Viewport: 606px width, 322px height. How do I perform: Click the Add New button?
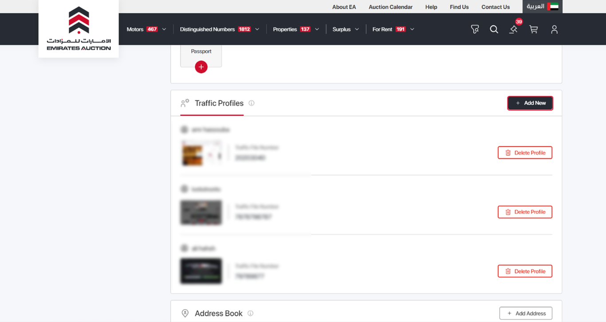click(530, 103)
